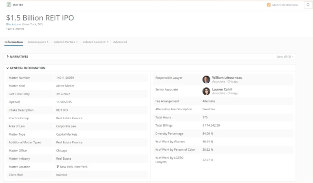The width and height of the screenshot is (313, 183).
Task: Open Lauren Cahill's profile name
Action: (222, 89)
